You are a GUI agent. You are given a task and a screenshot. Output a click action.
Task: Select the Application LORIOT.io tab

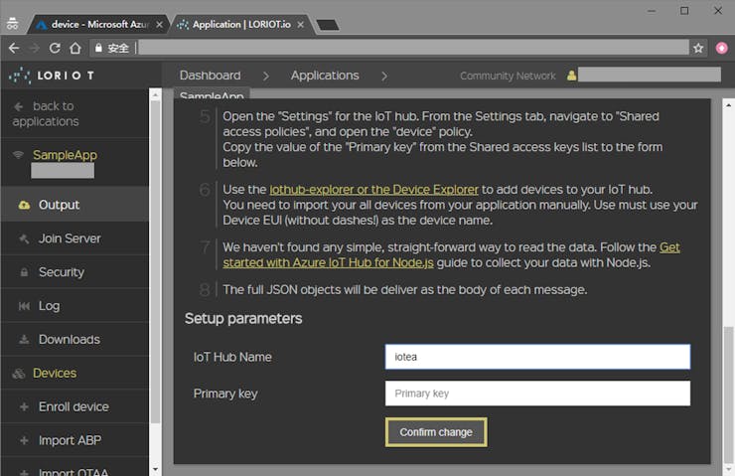[241, 25]
